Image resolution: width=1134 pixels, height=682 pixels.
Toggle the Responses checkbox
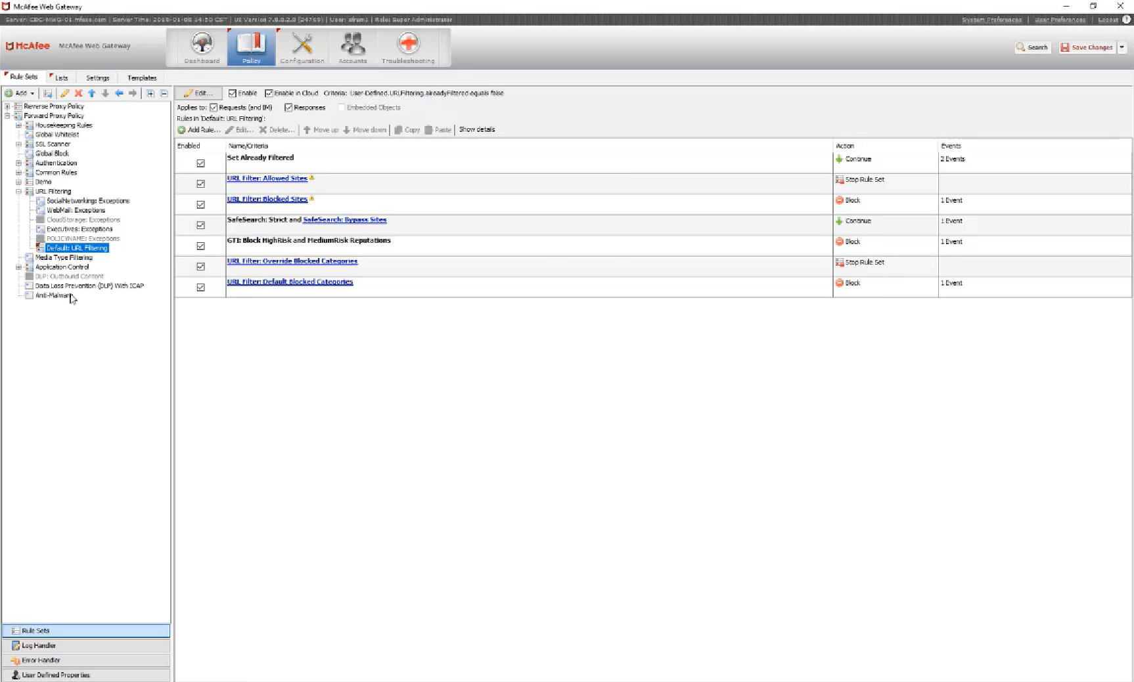[x=288, y=108]
